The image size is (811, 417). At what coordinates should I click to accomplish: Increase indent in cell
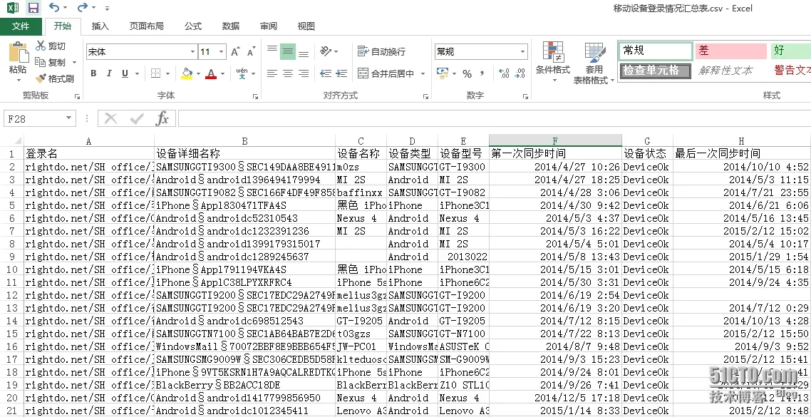pyautogui.click(x=341, y=73)
